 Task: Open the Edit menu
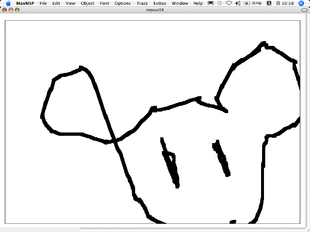(56, 3)
